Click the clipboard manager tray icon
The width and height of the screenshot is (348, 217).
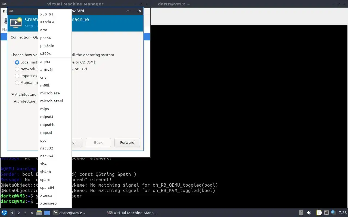(319, 213)
